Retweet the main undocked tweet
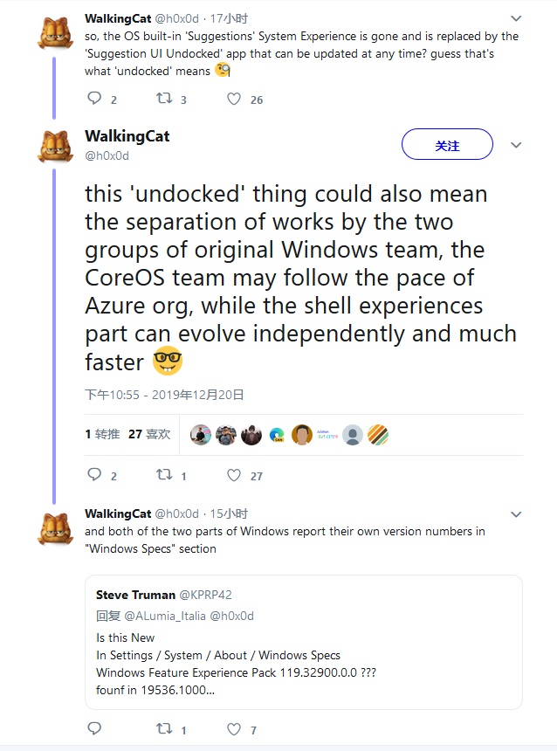This screenshot has width=557, height=751. point(163,475)
